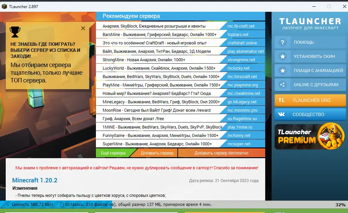The width and height of the screenshot is (348, 213).
Task: Click the share icon beside ONLINE С ДРУЗЬЯМИ
Action: [x=282, y=84]
